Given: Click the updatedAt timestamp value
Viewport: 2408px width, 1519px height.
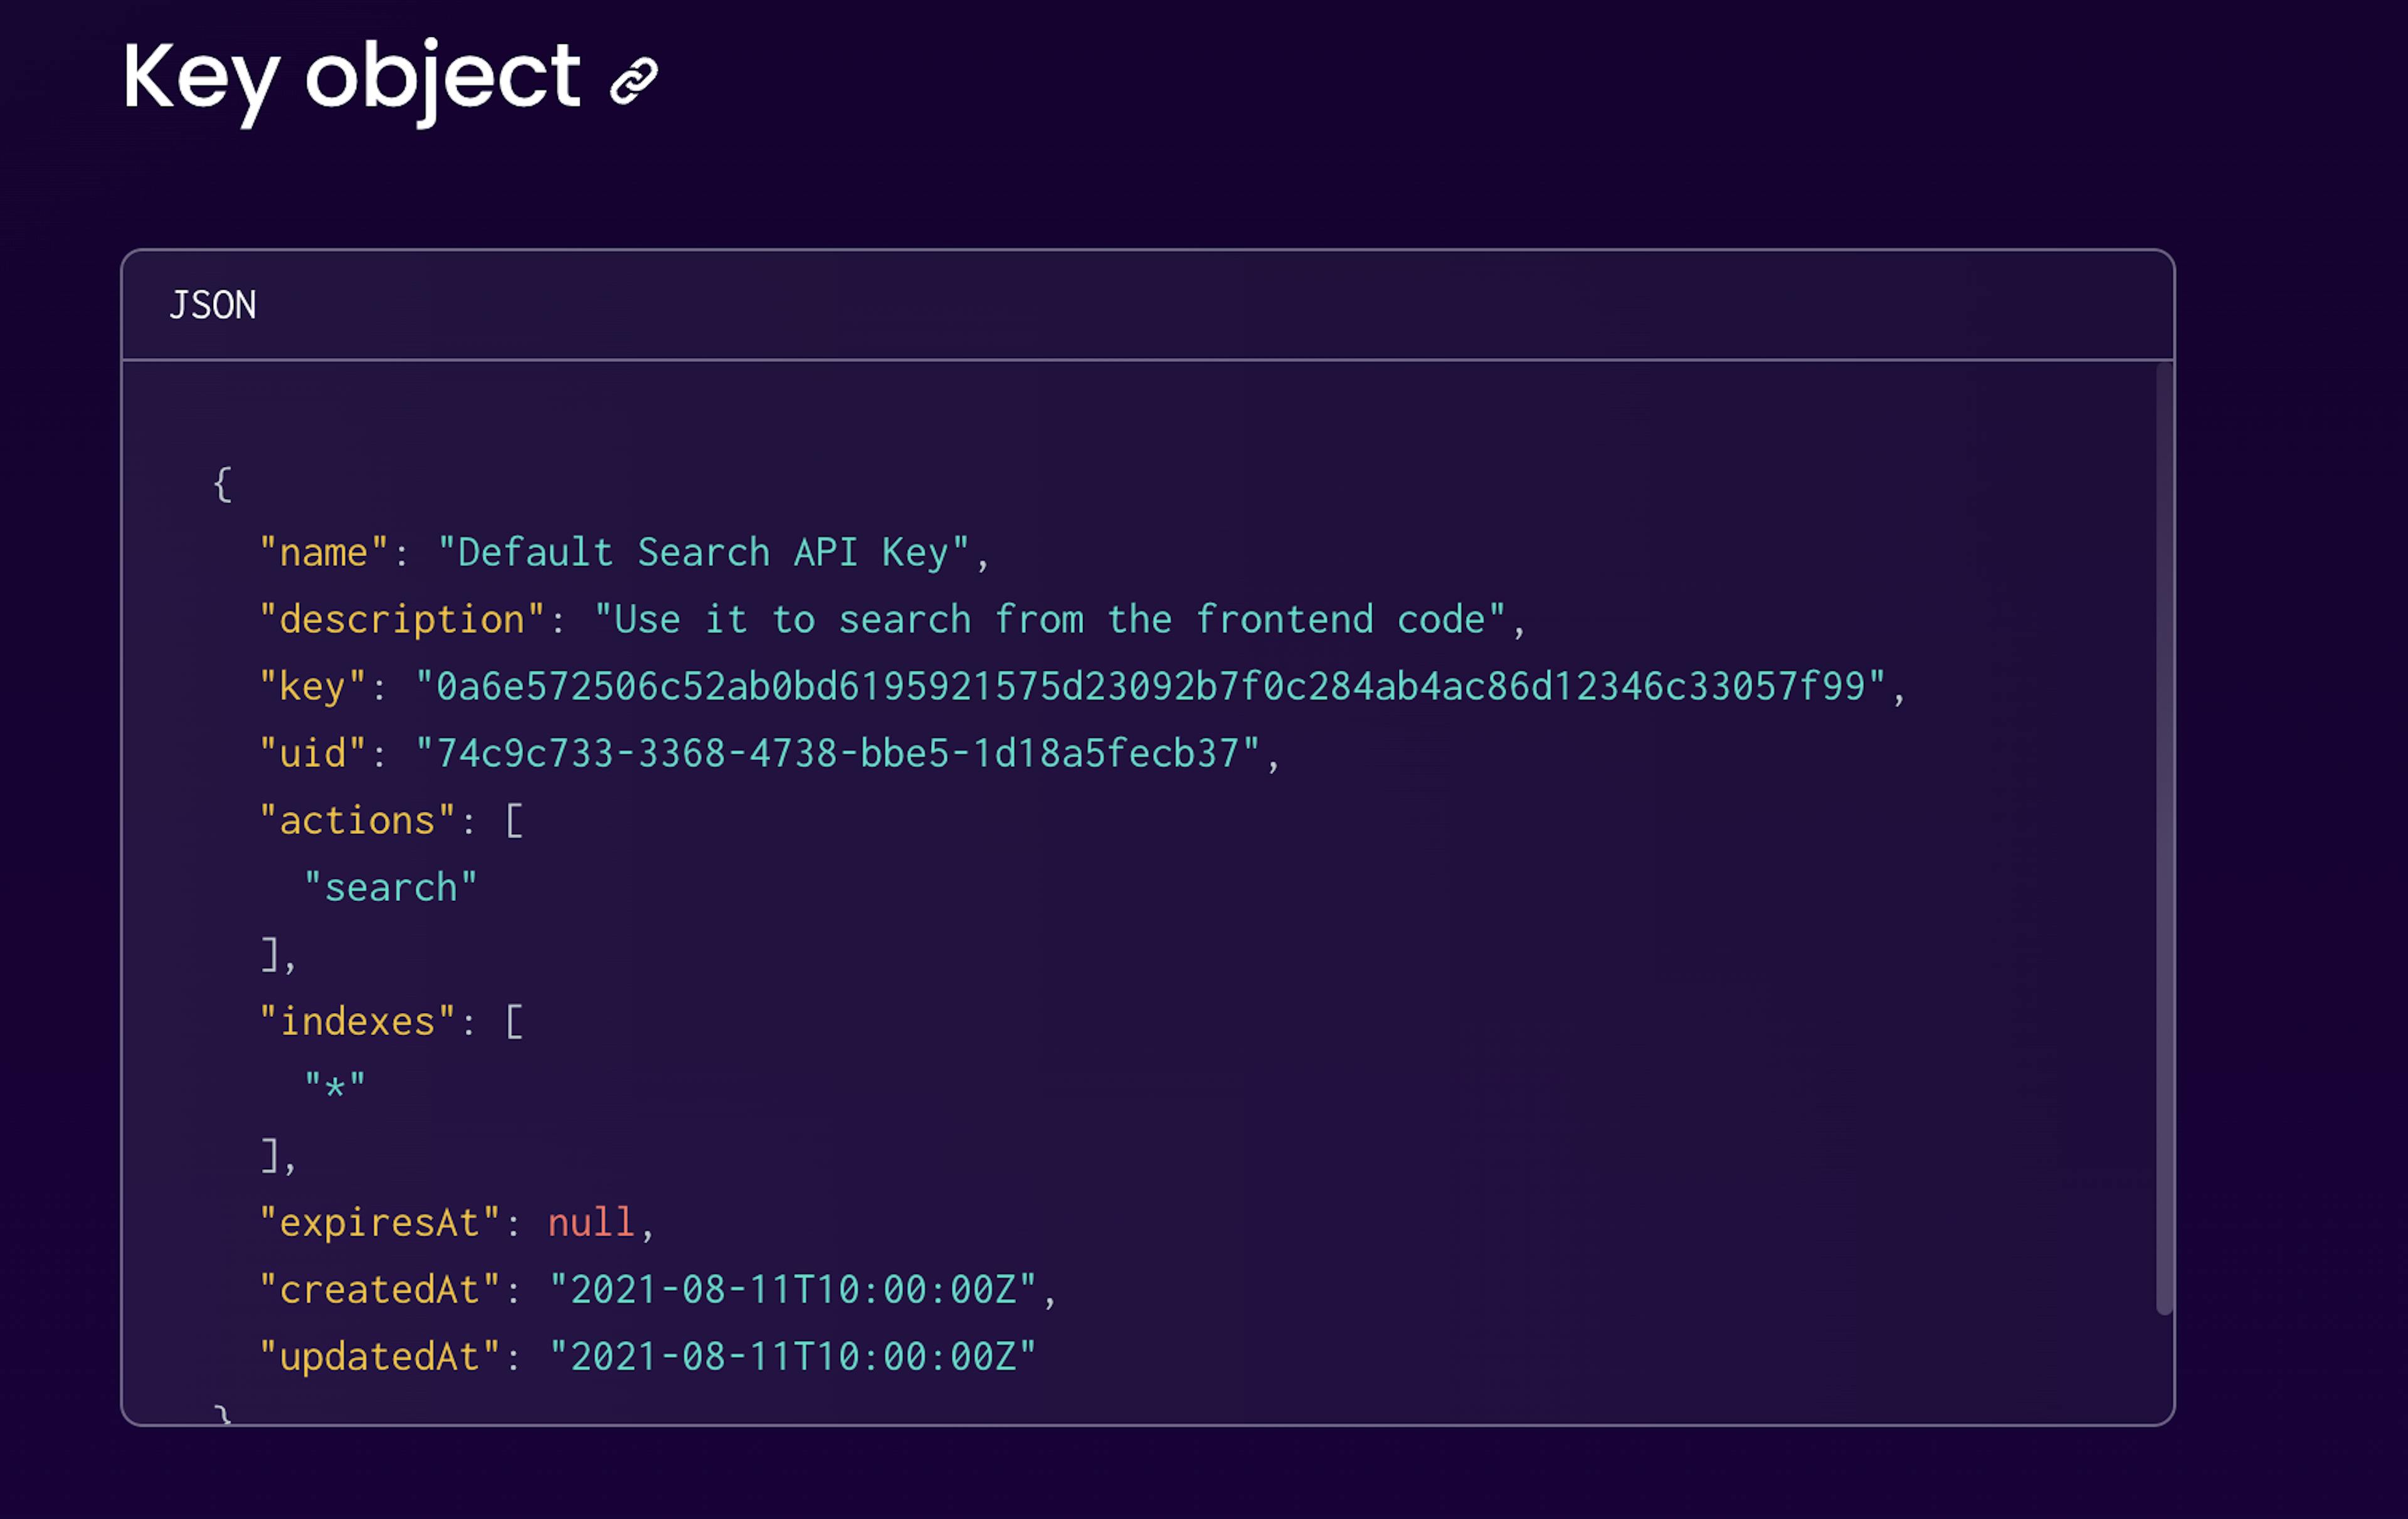Looking at the screenshot, I should coord(793,1357).
